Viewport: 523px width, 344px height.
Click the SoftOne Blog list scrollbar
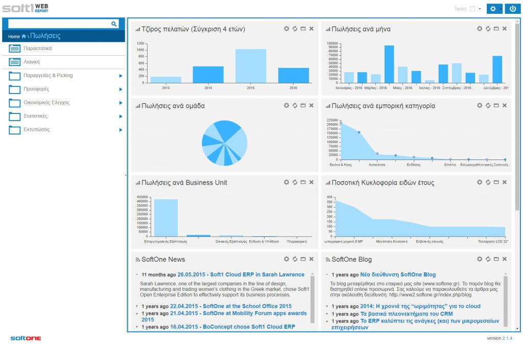506,301
